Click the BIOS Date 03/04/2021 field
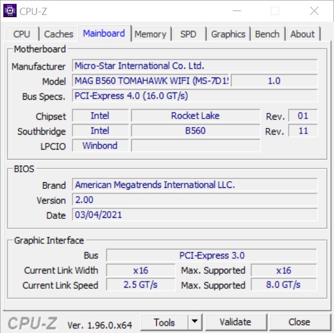Viewport: 334px width, 333px height. 194,214
